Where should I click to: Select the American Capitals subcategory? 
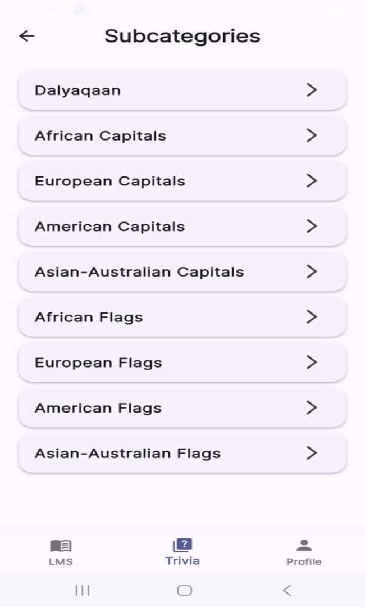[x=182, y=226]
